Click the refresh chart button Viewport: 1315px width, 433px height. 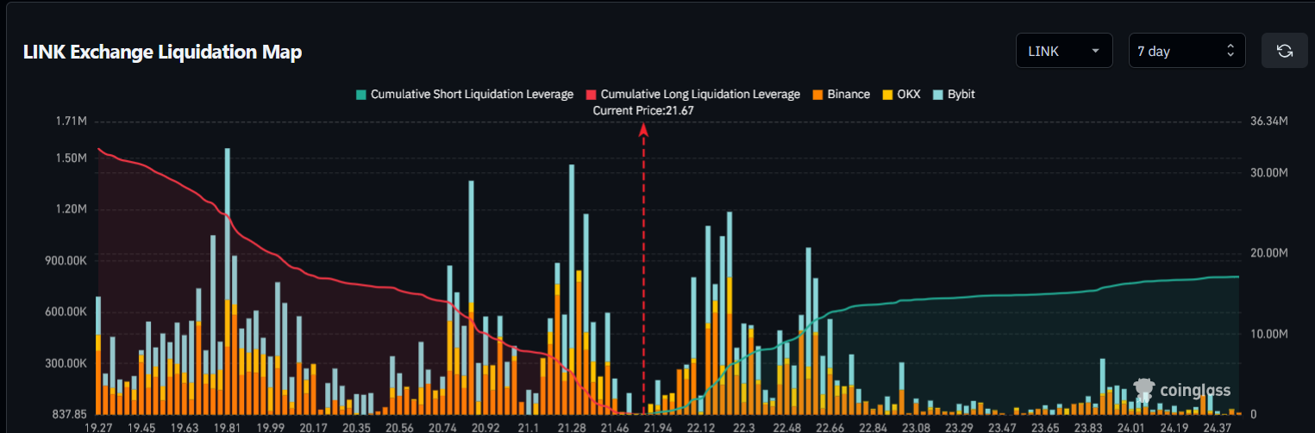coord(1285,51)
